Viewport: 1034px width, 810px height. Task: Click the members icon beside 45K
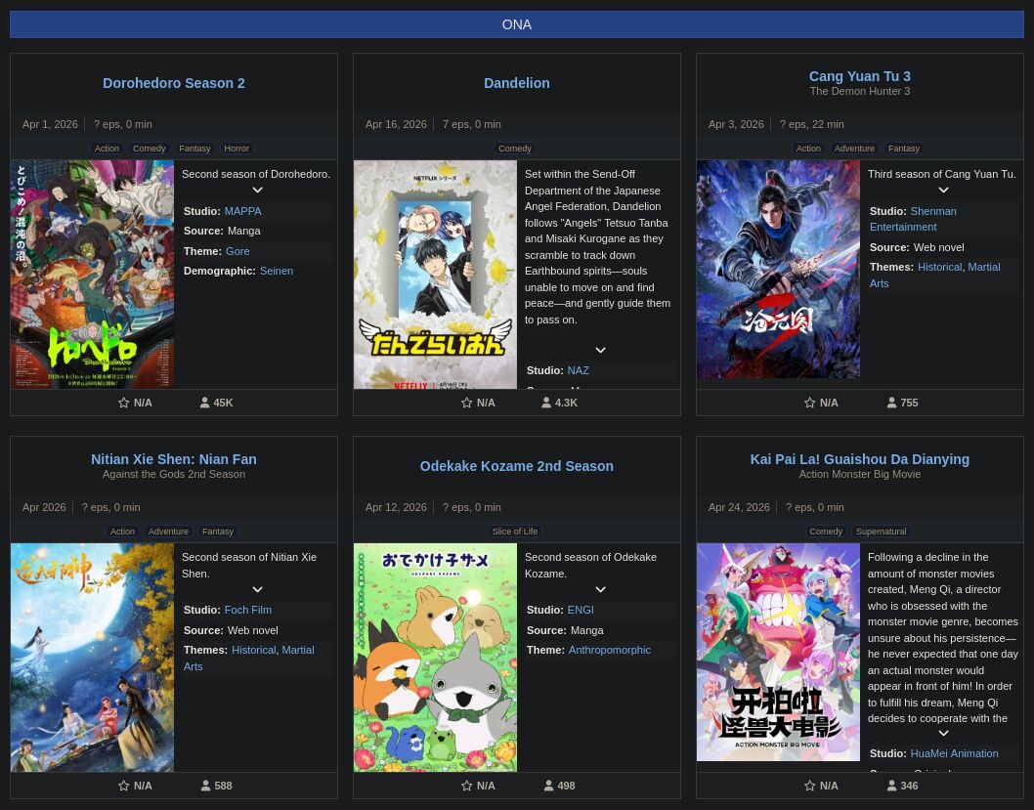205,403
